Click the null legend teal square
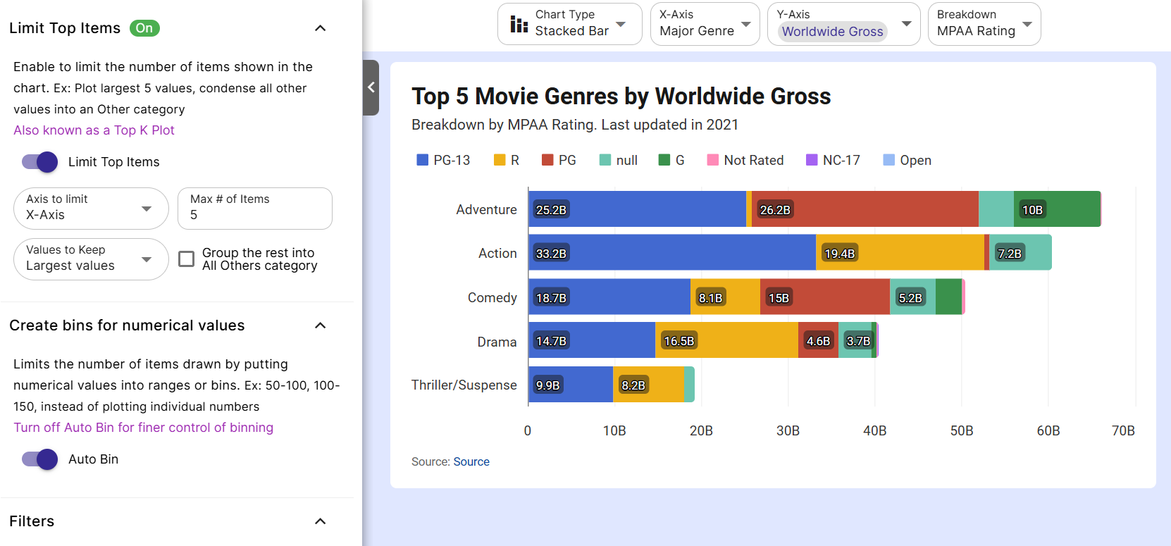 point(605,160)
